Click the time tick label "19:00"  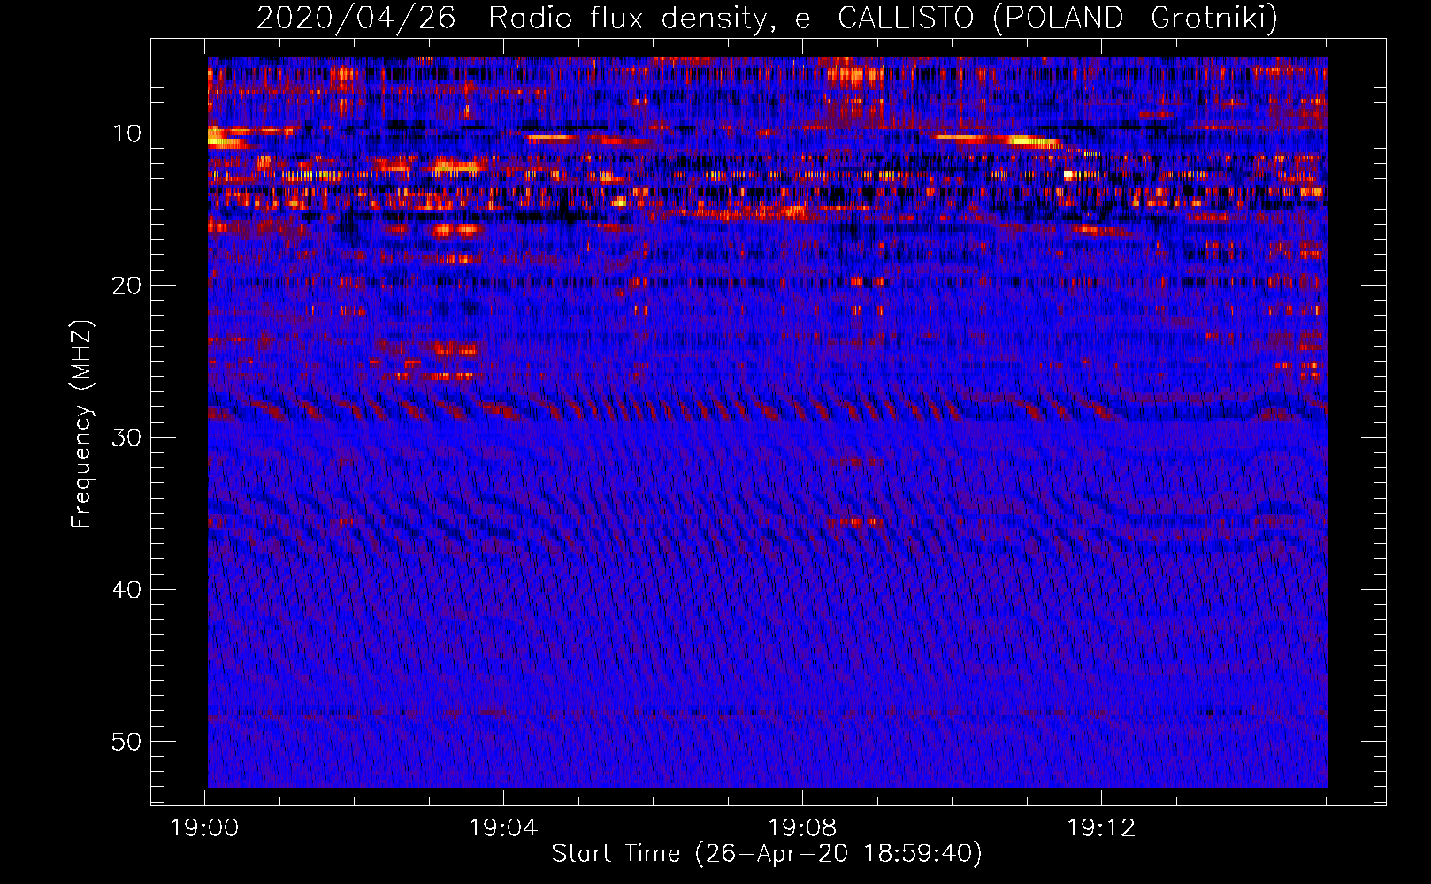coord(205,828)
